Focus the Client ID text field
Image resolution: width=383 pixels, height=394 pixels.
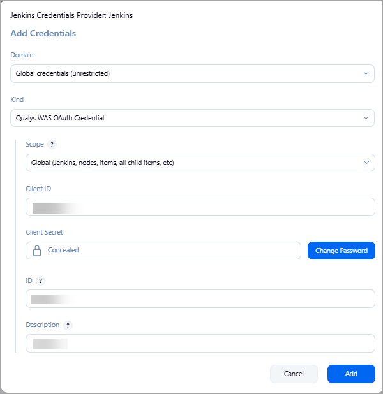(x=200, y=207)
